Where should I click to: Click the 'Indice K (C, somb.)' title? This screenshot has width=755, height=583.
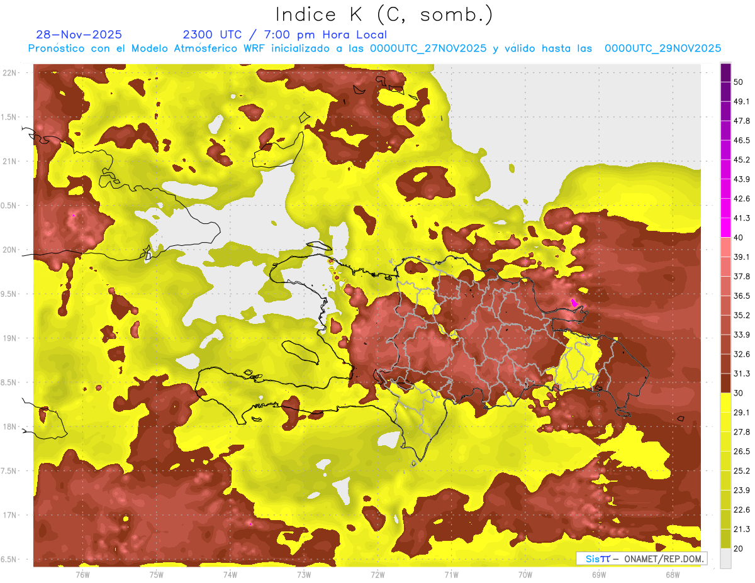384,14
